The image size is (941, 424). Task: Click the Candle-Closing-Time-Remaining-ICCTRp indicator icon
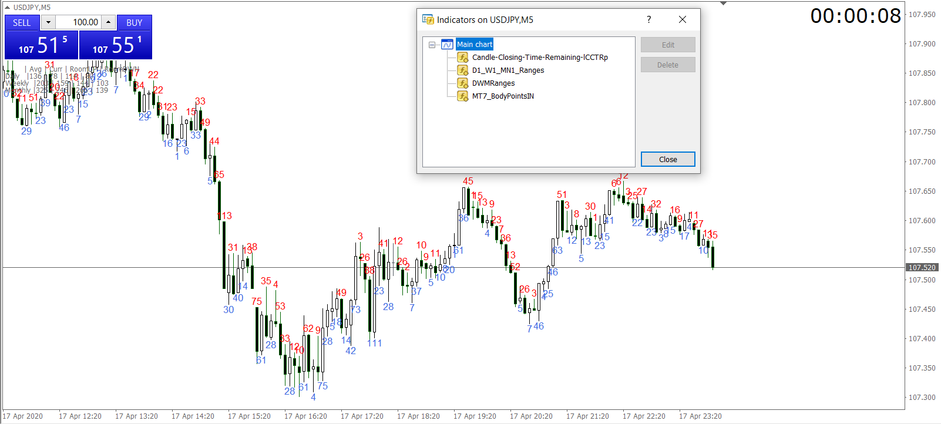click(x=463, y=58)
